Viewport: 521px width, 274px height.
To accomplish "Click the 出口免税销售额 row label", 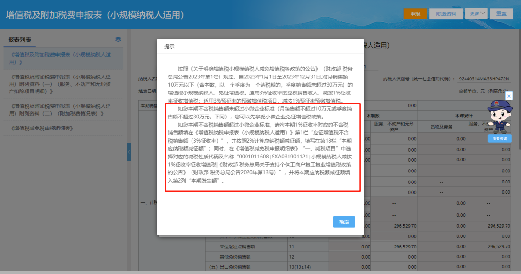I will [x=230, y=267].
